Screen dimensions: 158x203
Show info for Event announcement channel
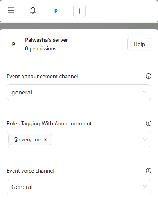tap(149, 76)
